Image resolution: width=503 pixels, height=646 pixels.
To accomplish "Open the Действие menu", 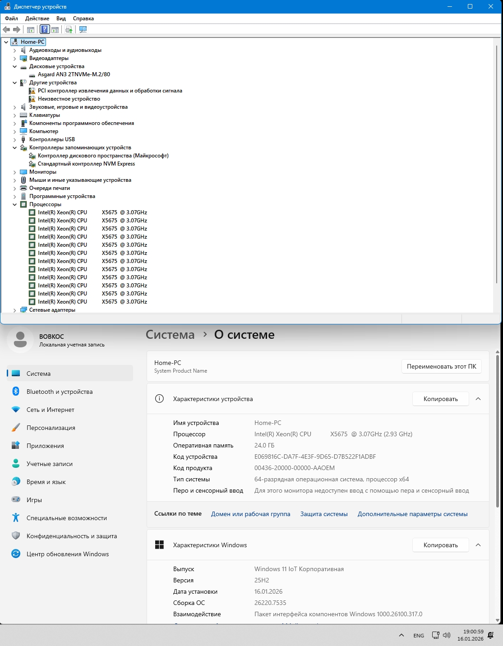I will pos(37,18).
